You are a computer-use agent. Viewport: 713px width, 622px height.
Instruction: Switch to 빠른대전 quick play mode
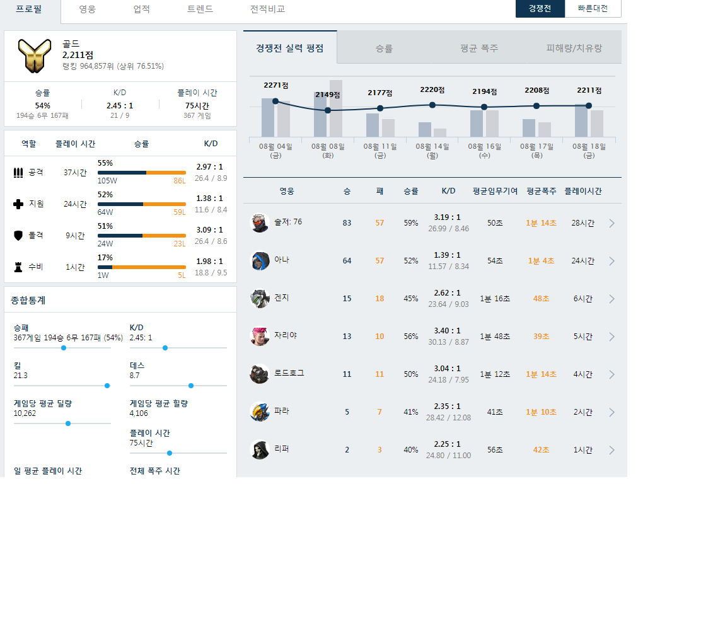coord(593,9)
